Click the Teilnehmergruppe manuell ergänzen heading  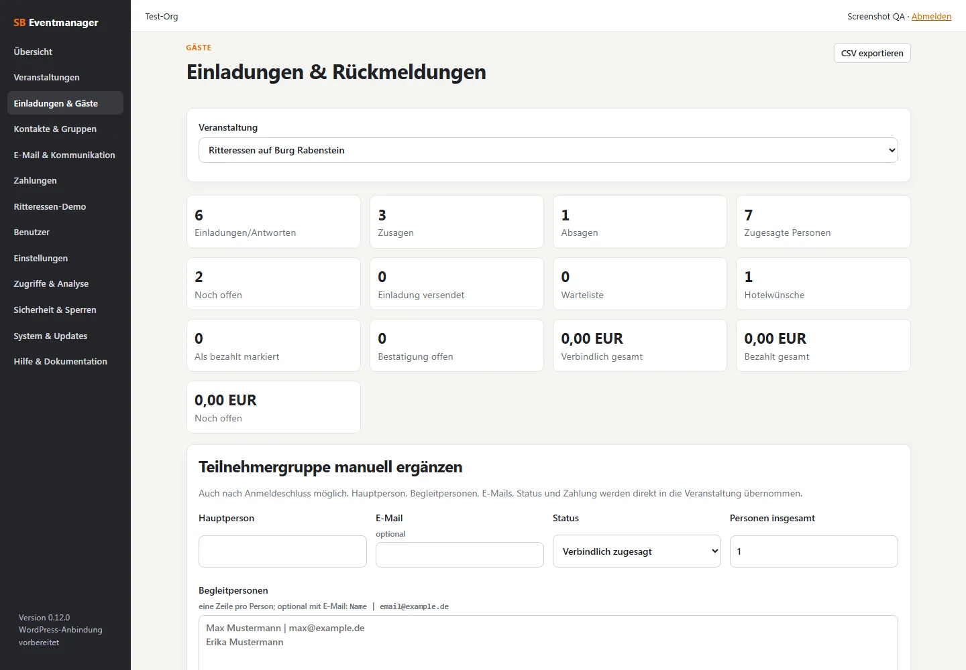coord(331,467)
